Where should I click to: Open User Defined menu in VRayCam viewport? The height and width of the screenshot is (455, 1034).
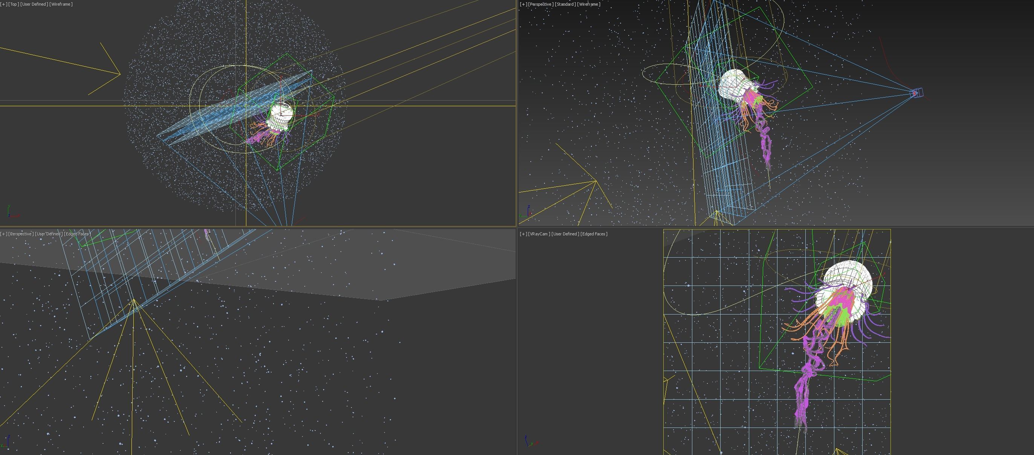[565, 234]
